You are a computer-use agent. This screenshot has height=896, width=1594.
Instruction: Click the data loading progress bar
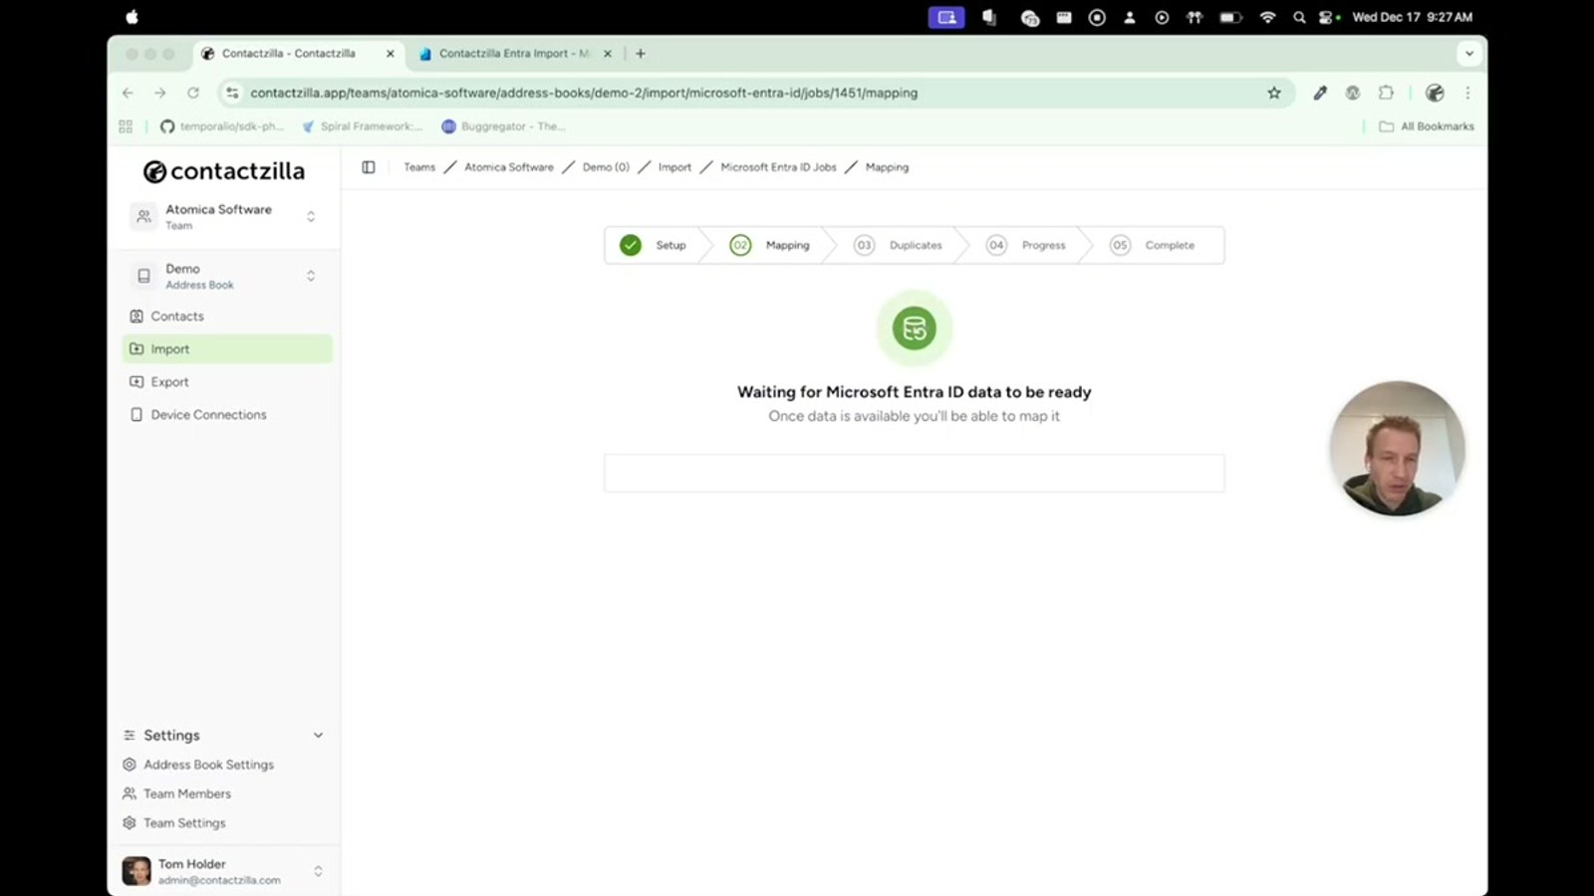click(x=915, y=473)
